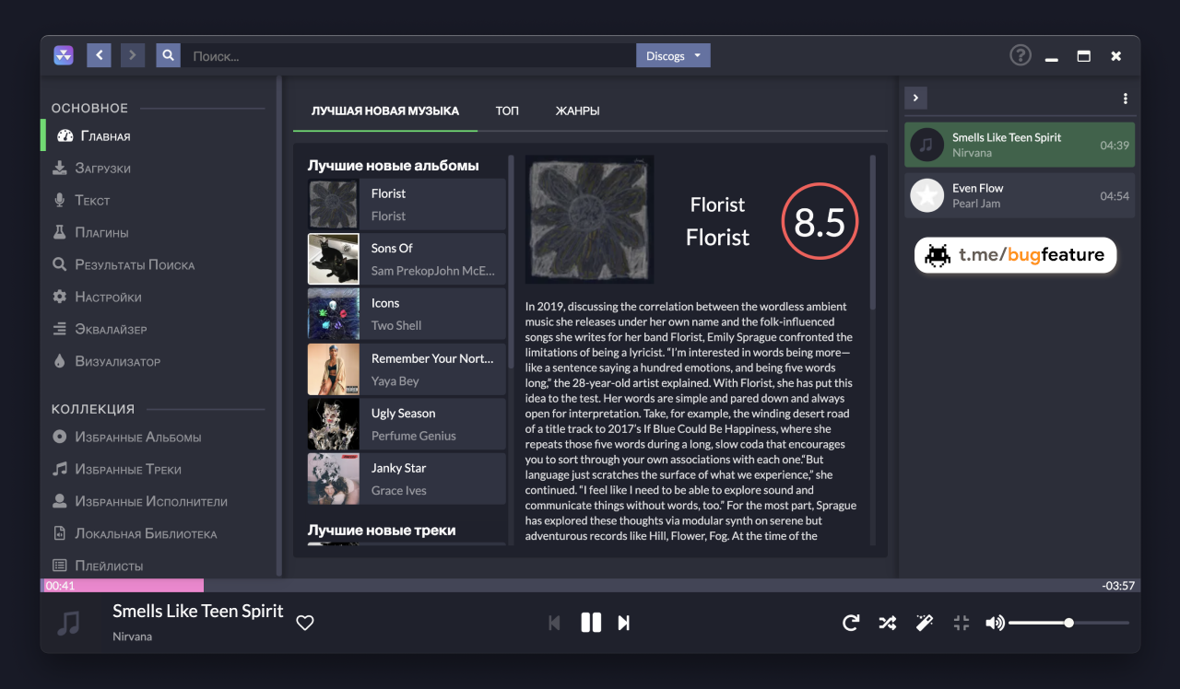Image resolution: width=1180 pixels, height=689 pixels.
Task: Toggle the compact mini player view
Action: (x=962, y=623)
